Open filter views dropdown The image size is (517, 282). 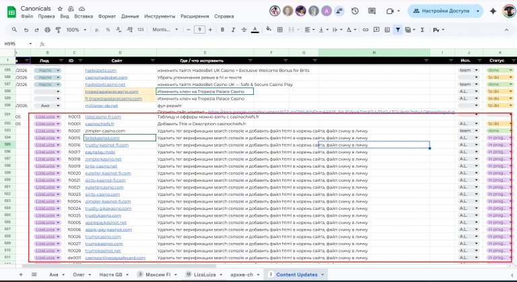tap(410, 30)
